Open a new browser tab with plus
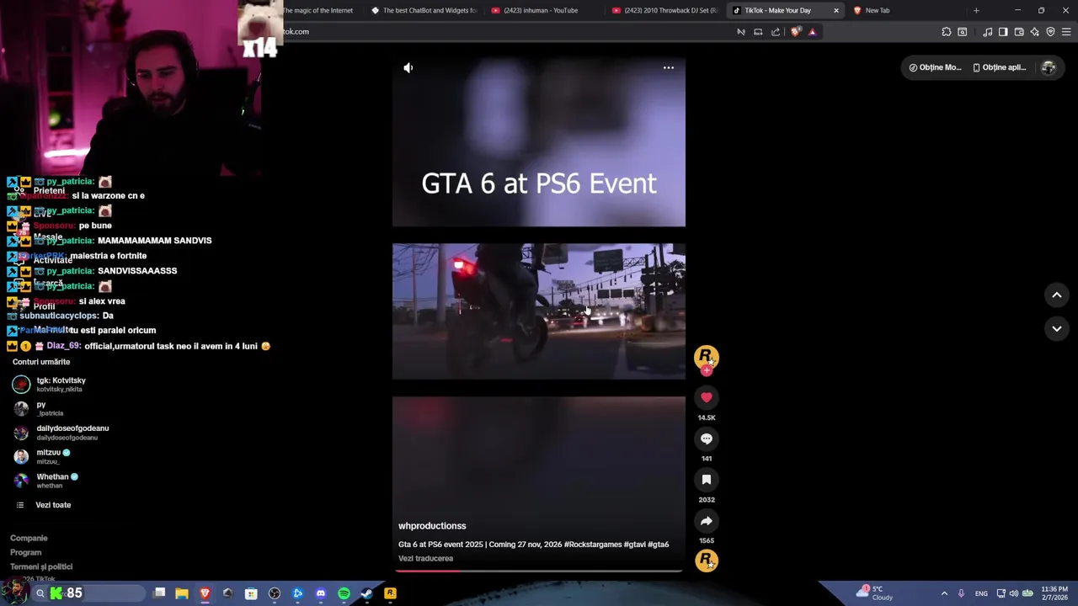The image size is (1078, 606). coord(976,10)
